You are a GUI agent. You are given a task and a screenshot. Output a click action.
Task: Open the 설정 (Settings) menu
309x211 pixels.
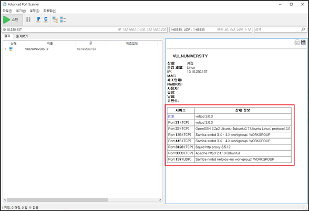pos(35,10)
